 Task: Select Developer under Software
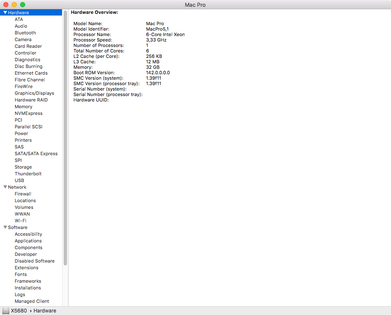tap(26, 255)
